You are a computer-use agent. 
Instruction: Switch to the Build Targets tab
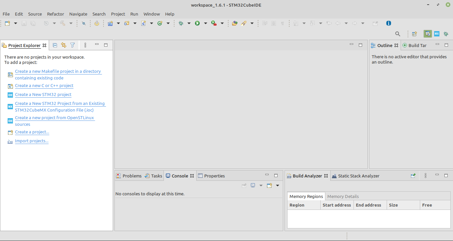pyautogui.click(x=415, y=45)
